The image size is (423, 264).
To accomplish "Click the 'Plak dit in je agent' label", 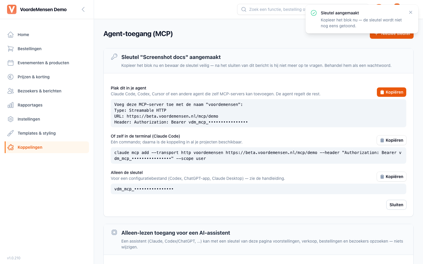I will 128,88.
